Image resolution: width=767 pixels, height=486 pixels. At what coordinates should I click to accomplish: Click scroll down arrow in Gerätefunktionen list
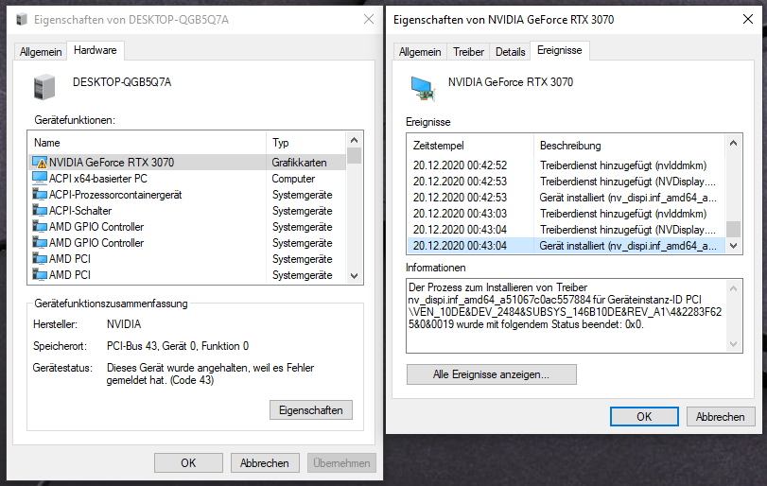point(354,276)
